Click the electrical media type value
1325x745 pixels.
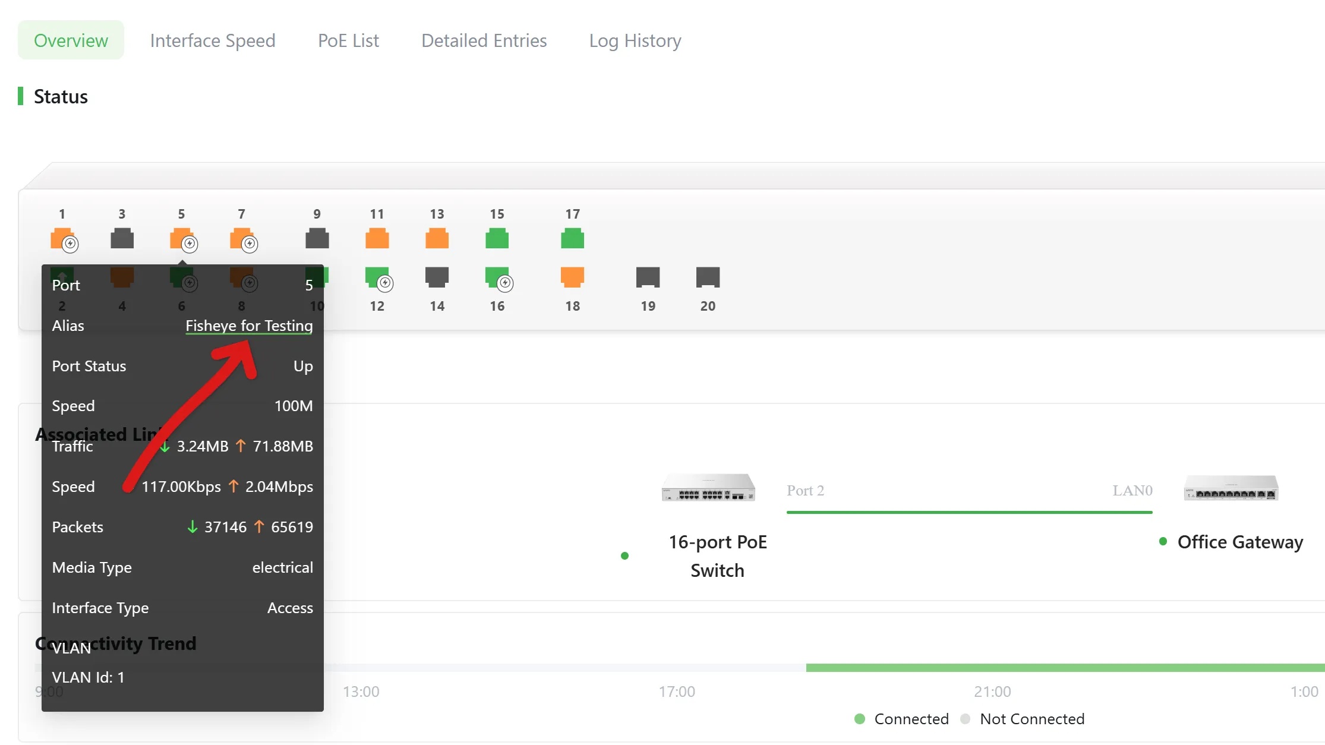point(283,567)
